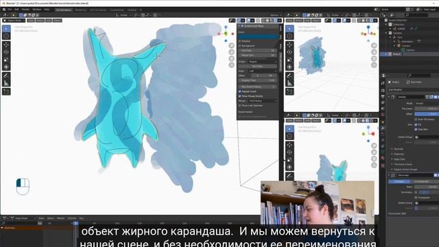Select the Rotate tool in main viewport
The width and height of the screenshot is (439, 247).
6,52
